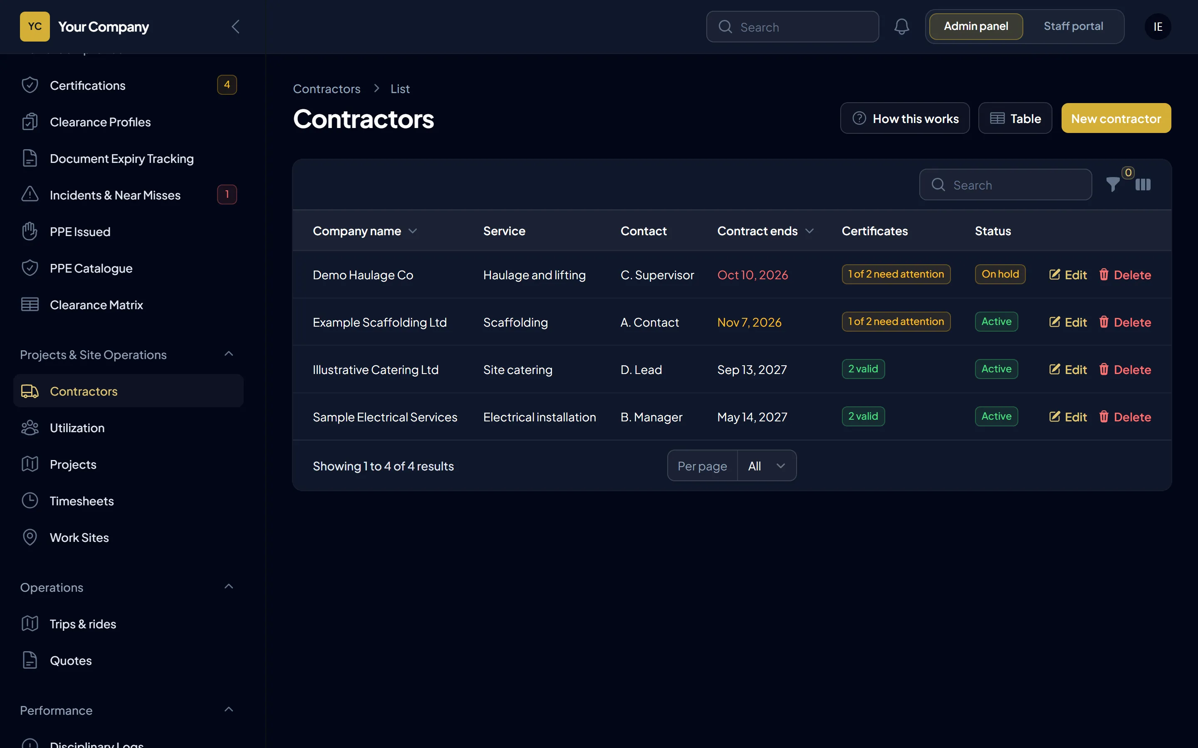The image size is (1198, 748).
Task: Delete Demo Haulage Co row
Action: coord(1125,275)
